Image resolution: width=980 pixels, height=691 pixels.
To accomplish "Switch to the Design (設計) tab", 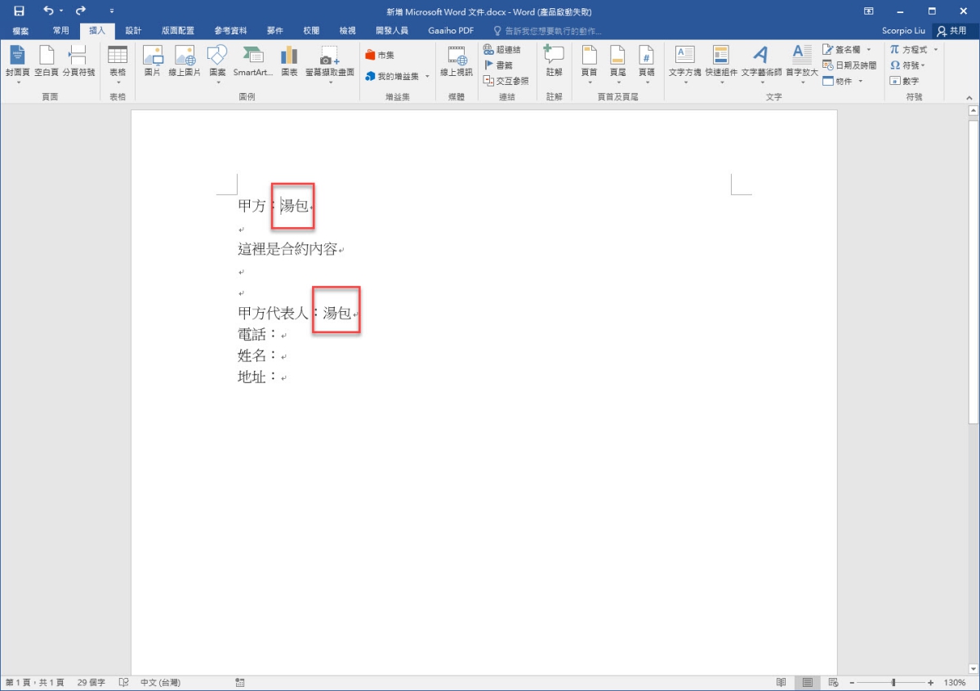I will (133, 31).
